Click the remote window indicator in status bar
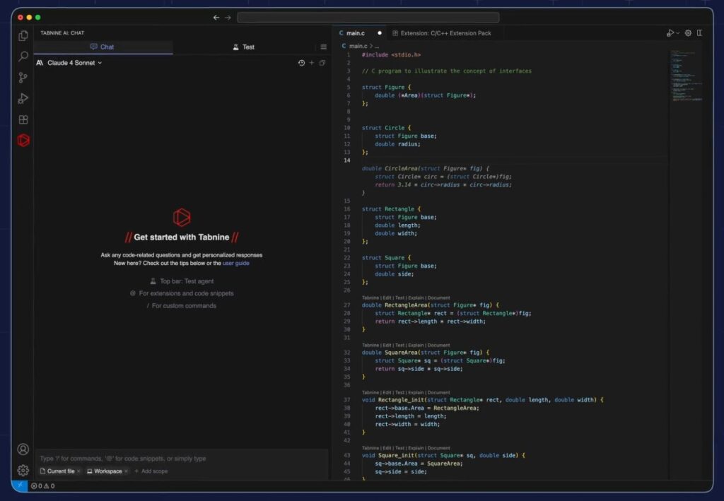Screen dimensions: 724x501 pyautogui.click(x=19, y=485)
